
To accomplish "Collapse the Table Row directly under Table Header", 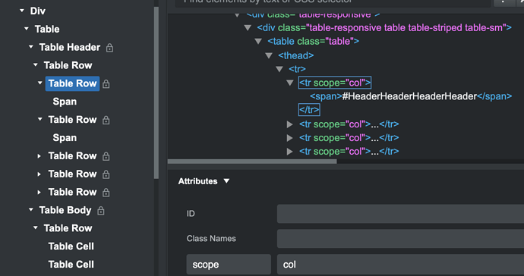I will pos(36,64).
